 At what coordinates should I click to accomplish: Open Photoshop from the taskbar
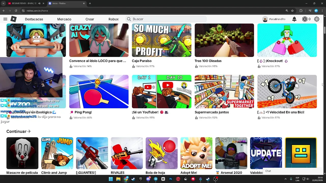click(x=171, y=179)
